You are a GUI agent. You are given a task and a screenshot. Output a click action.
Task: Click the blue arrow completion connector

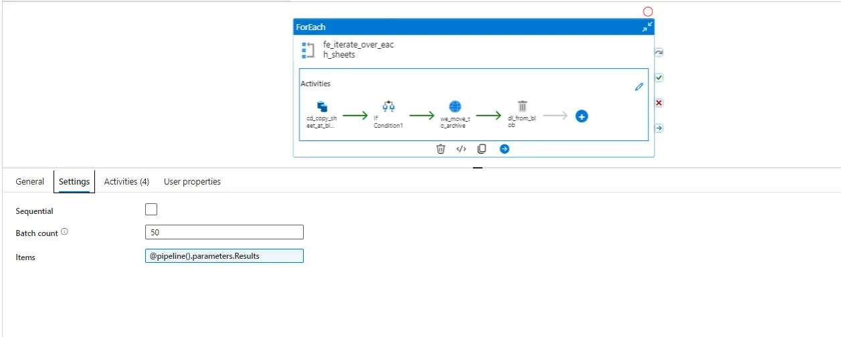click(x=659, y=128)
